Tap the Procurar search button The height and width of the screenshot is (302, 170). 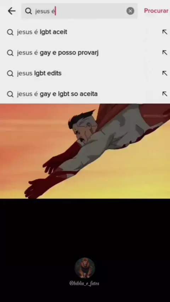coord(156,11)
